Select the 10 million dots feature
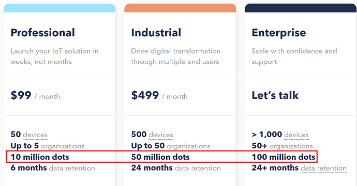 pyautogui.click(x=40, y=157)
